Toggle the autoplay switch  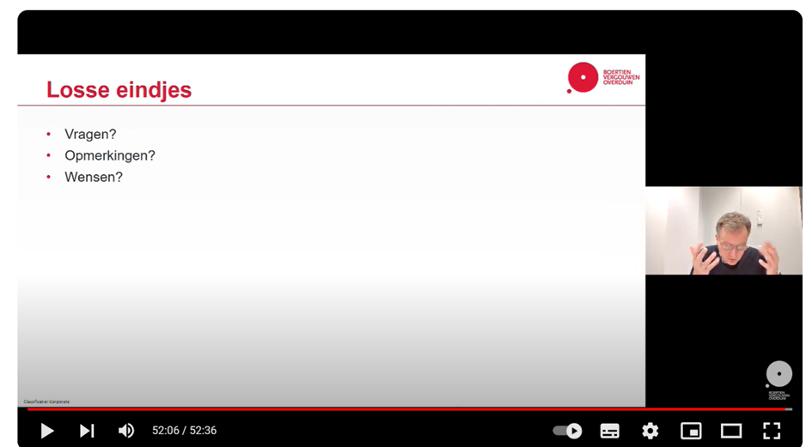(x=567, y=431)
